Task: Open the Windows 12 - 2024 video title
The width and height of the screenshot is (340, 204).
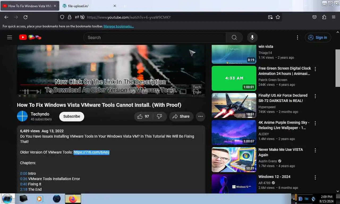Action: 274,177
